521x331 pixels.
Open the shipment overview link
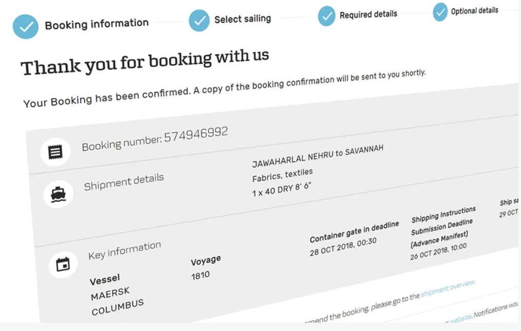point(448,288)
